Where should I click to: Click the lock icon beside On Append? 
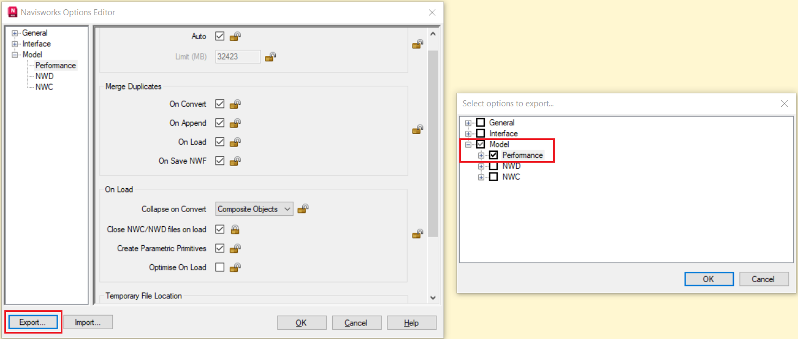click(x=235, y=123)
